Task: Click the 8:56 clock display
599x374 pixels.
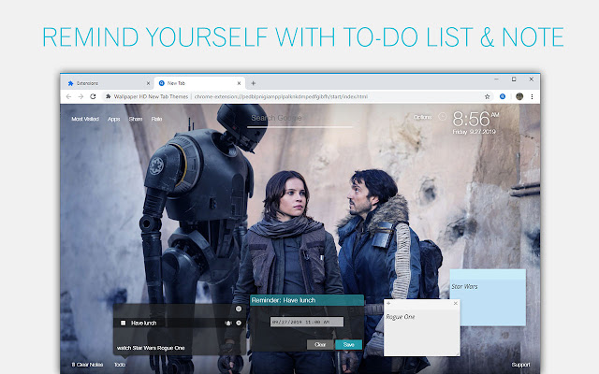Action: click(x=471, y=119)
